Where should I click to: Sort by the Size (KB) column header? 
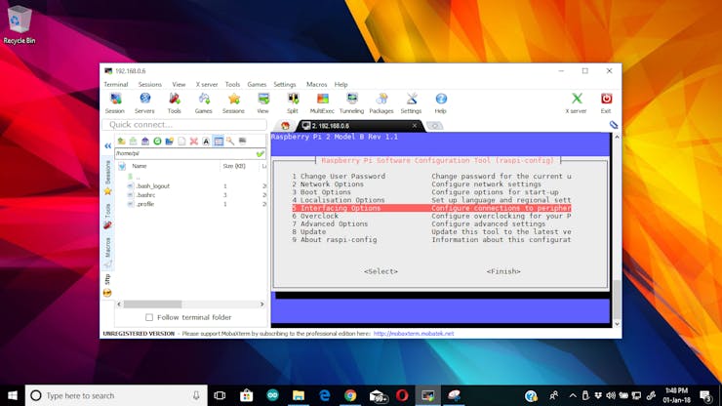point(234,166)
